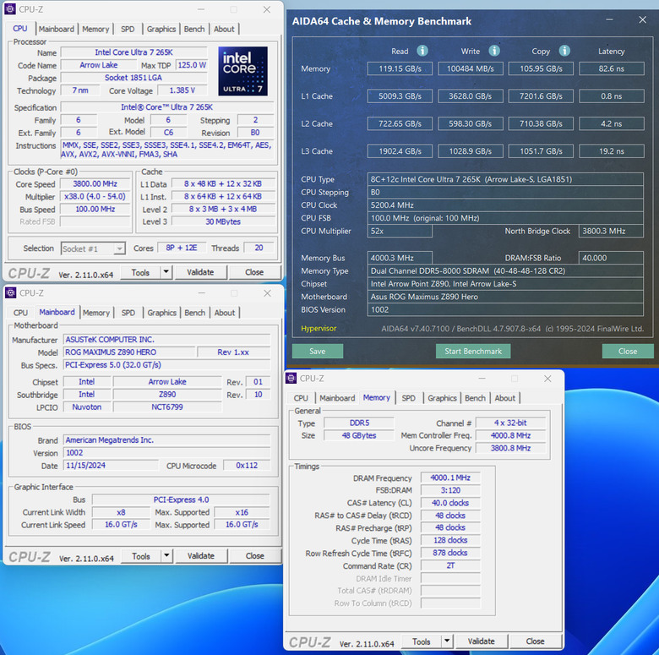Click the Copy info icon in AIDA64
Image resolution: width=659 pixels, height=655 pixels.
coord(564,51)
